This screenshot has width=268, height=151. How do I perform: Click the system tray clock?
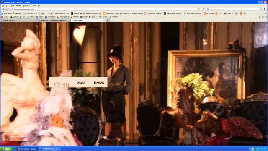[263, 149]
